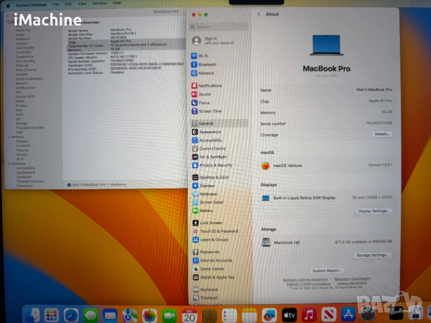
Task: Launch Safari from the Dock
Action: [71, 315]
